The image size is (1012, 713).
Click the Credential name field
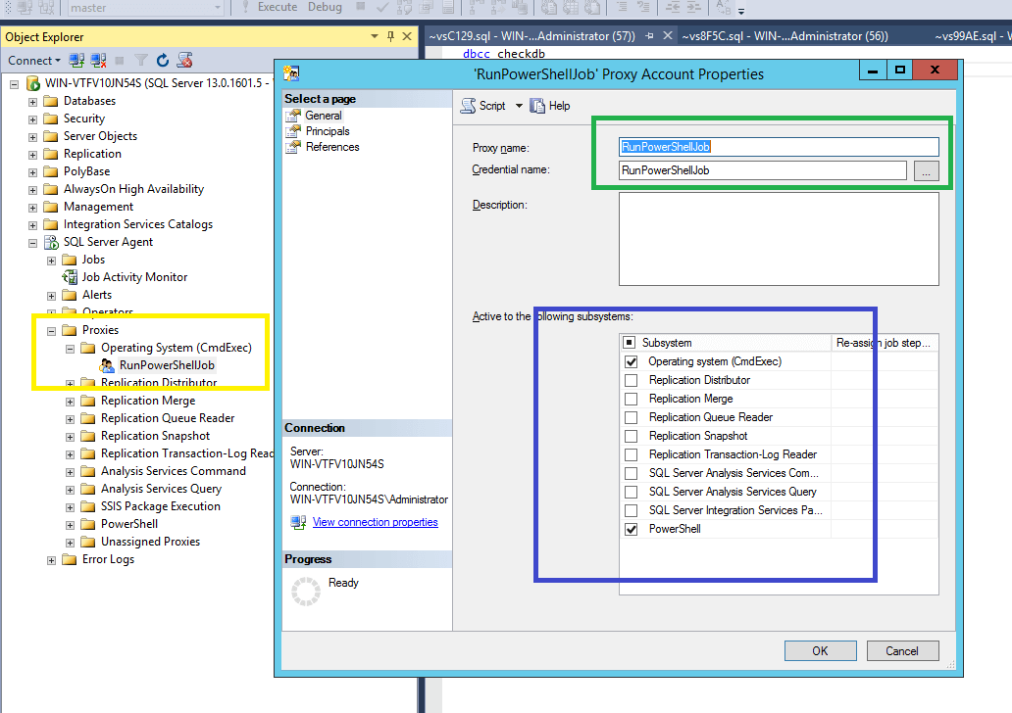pyautogui.click(x=762, y=170)
